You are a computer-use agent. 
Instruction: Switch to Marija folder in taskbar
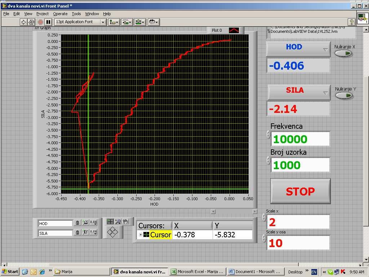pos(82,272)
